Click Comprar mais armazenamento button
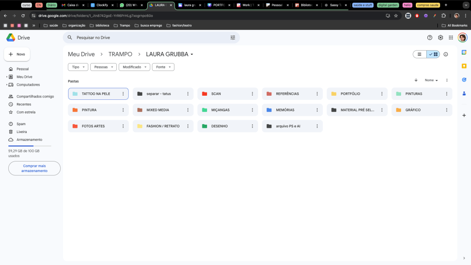This screenshot has height=265, width=471. click(x=34, y=168)
